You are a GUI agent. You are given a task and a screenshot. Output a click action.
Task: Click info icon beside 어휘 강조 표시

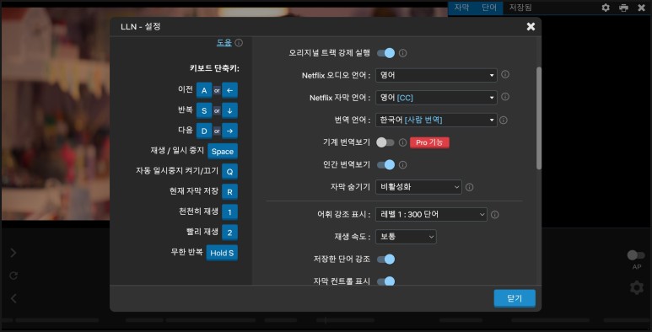click(x=495, y=215)
